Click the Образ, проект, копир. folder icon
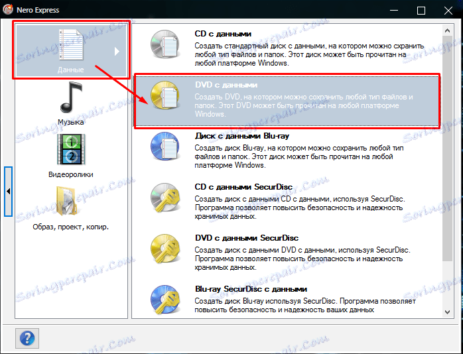Image resolution: width=463 pixels, height=354 pixels. 68,202
